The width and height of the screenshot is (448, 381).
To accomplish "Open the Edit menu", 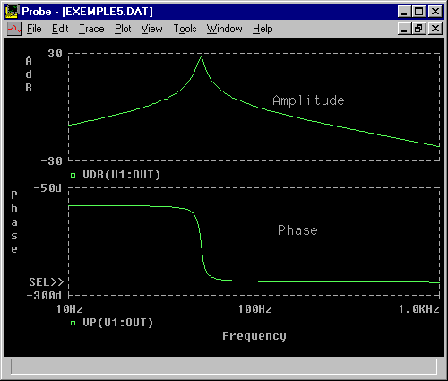I will [x=60, y=29].
